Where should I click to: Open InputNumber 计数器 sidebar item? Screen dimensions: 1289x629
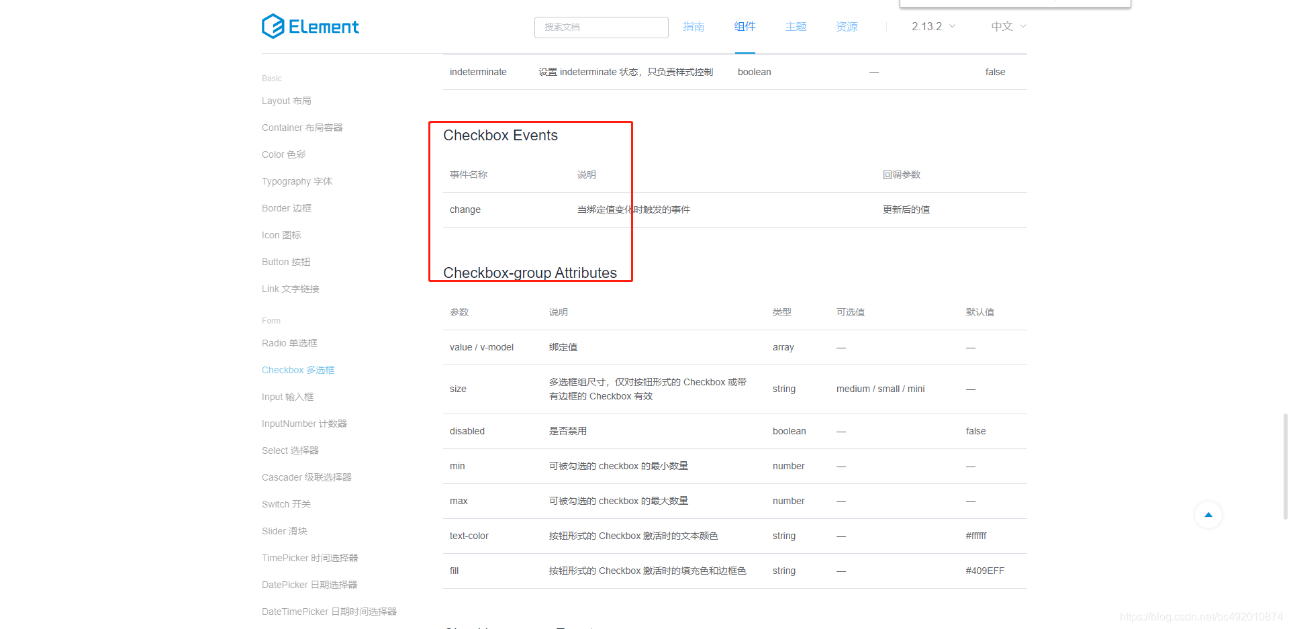click(x=304, y=424)
